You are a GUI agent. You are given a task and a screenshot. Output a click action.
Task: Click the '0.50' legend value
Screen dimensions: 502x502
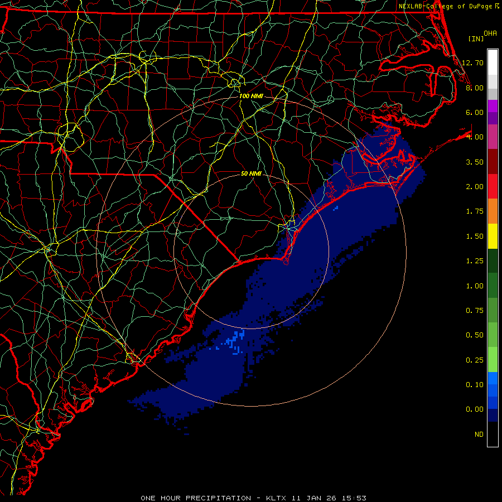[475, 335]
